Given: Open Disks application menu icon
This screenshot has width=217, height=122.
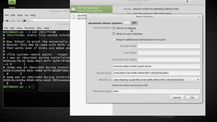Looking at the screenshot, I should pos(187,1).
